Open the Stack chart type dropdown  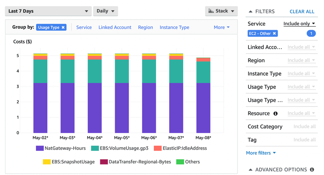[221, 11]
